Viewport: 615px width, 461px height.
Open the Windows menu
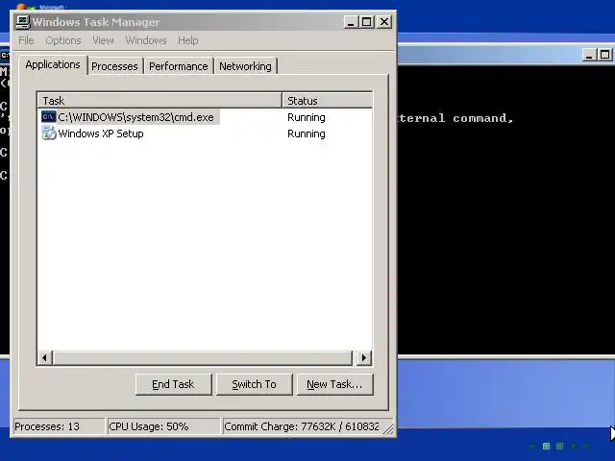point(146,40)
